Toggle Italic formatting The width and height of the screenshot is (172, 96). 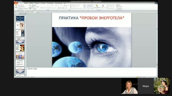(43, 8)
